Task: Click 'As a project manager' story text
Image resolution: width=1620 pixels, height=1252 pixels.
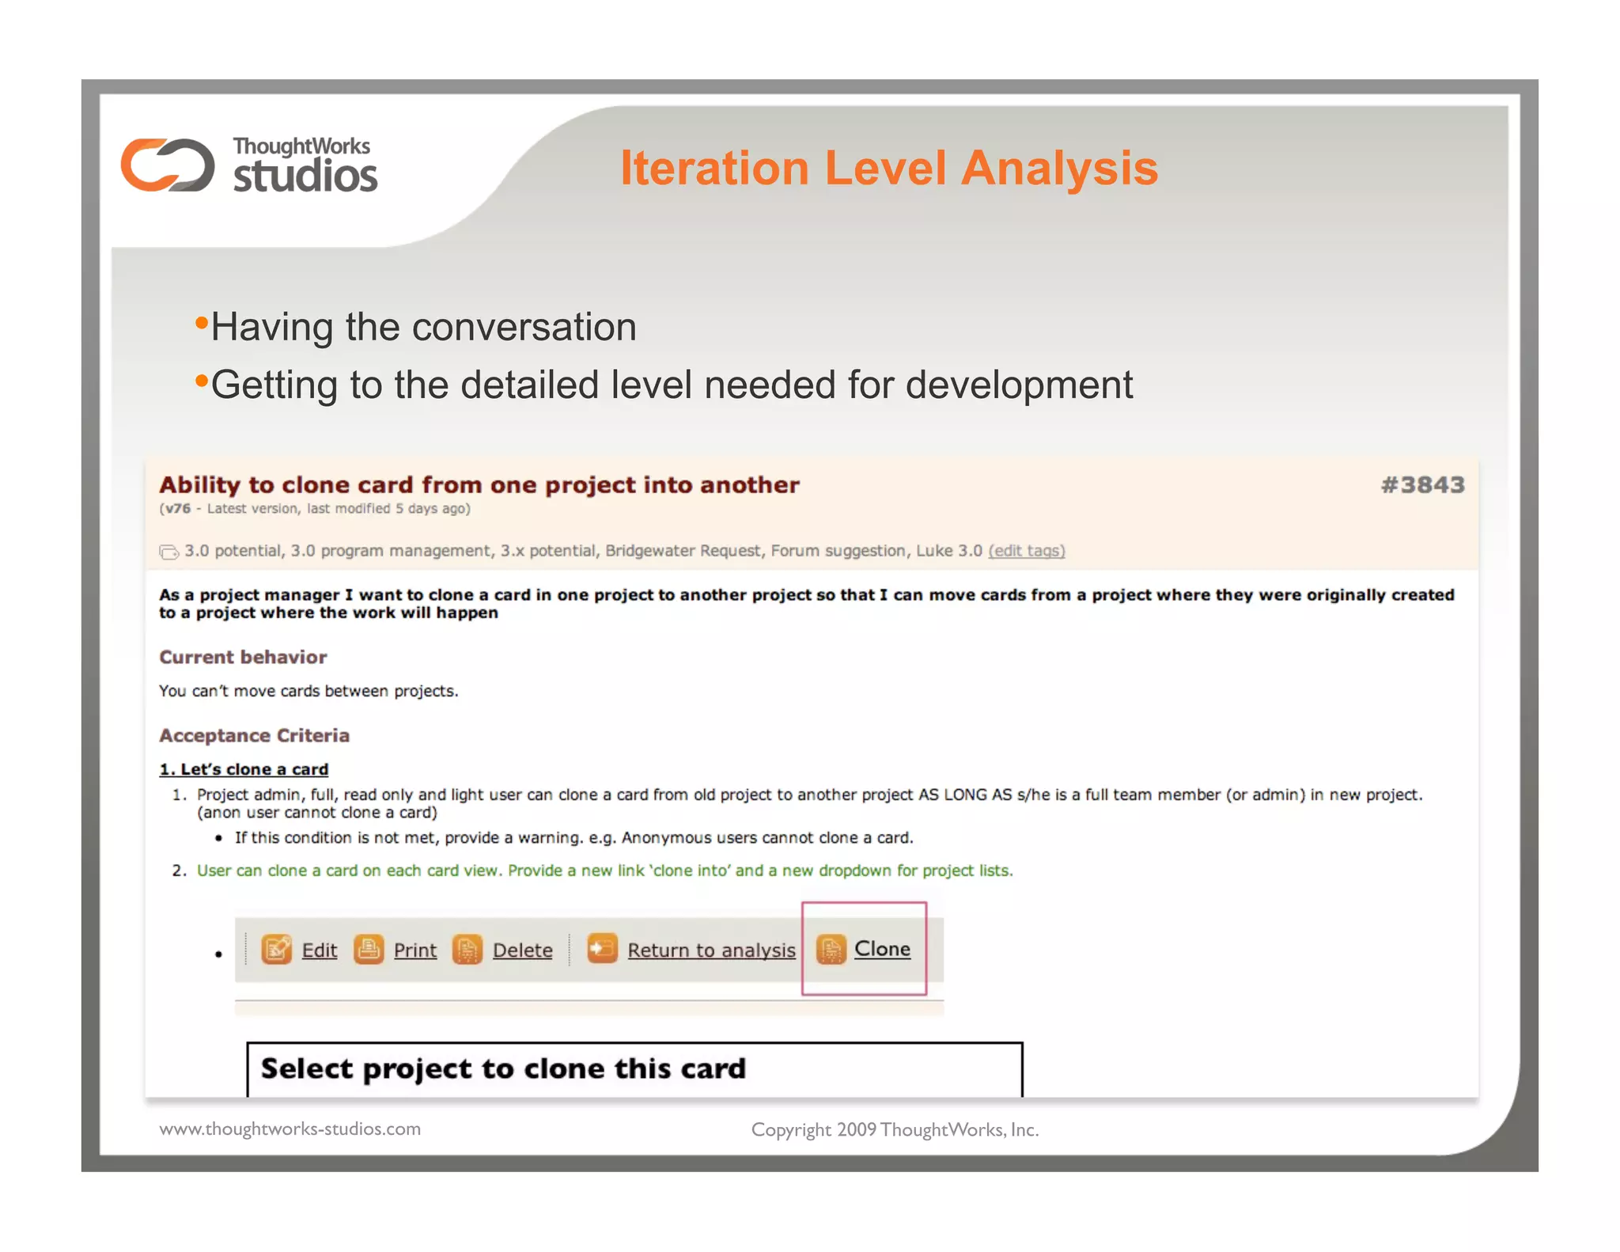Action: tap(807, 603)
